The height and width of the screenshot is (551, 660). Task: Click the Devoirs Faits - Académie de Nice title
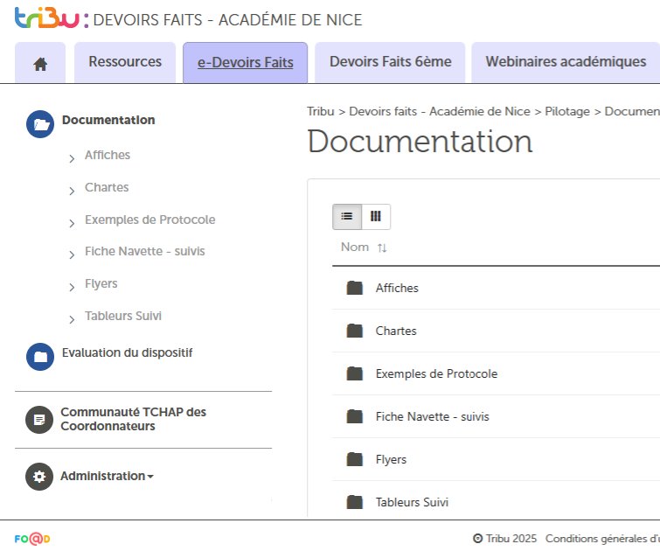(x=227, y=20)
